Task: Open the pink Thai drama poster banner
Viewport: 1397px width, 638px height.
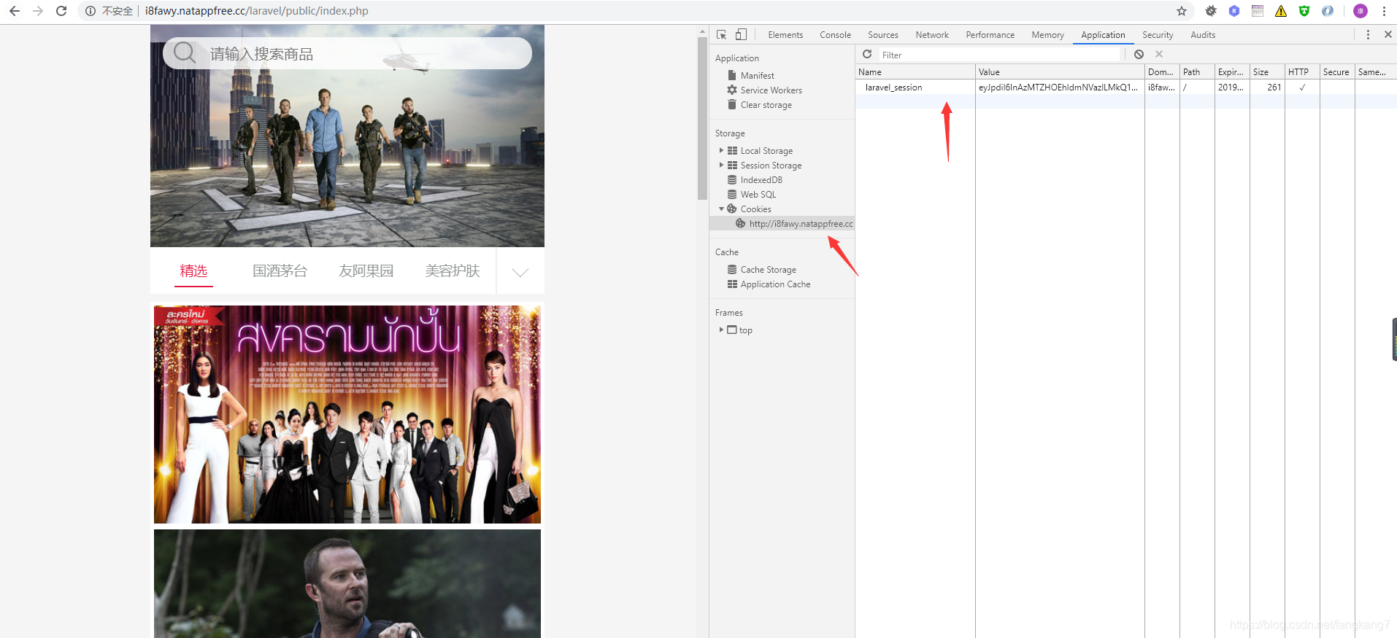Action: coord(347,414)
